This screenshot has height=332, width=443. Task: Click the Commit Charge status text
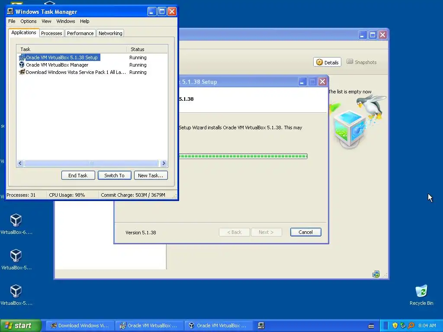coord(133,195)
